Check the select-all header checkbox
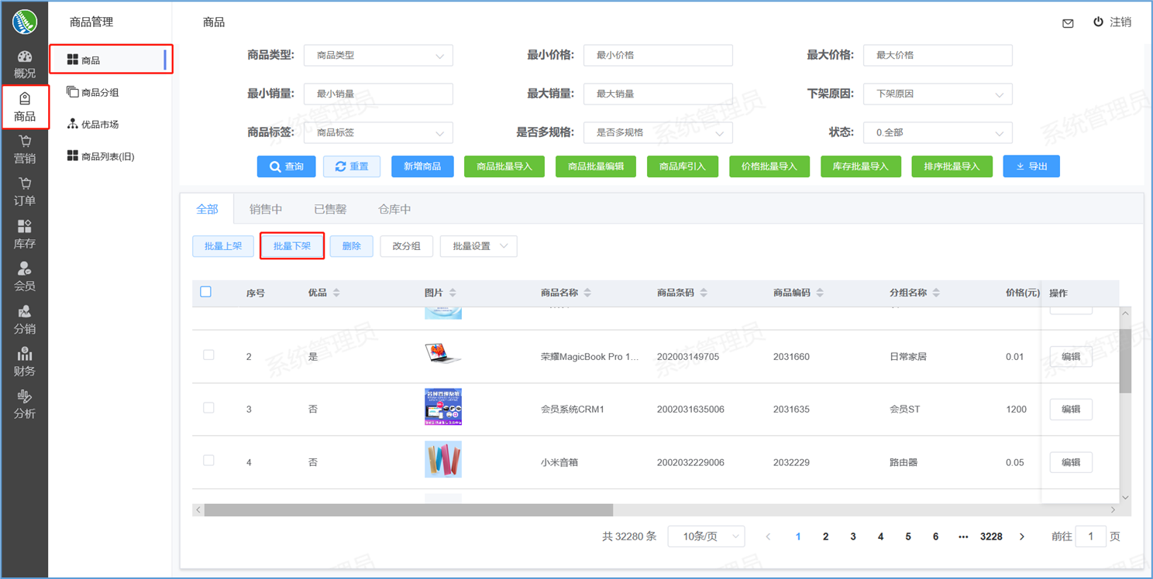1153x579 pixels. pyautogui.click(x=205, y=292)
